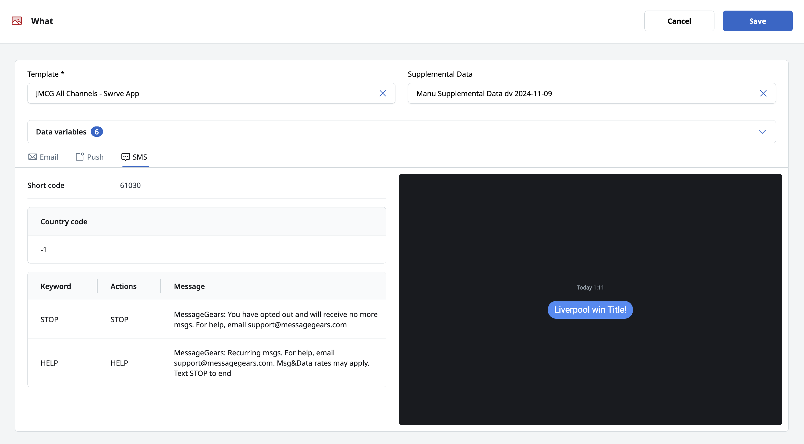
Task: Click the Supplemental Data field label
Action: (440, 74)
